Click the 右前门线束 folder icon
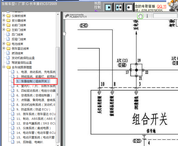Viewport: 178px width, 146px height. coord(8,25)
